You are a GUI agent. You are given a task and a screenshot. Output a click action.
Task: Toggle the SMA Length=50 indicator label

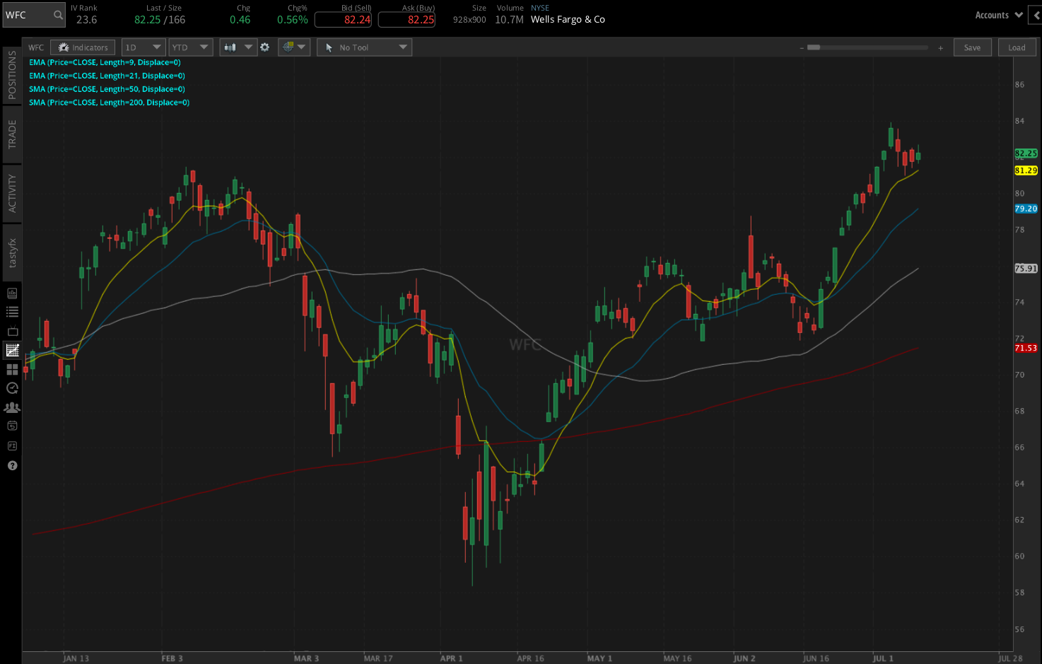[106, 89]
